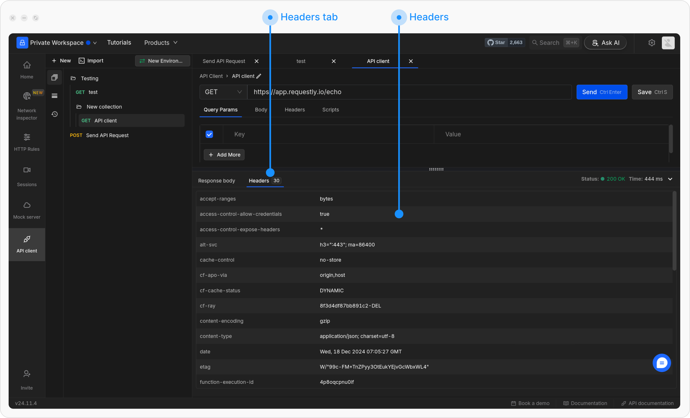Collapse the response status details chevron

tap(670, 179)
